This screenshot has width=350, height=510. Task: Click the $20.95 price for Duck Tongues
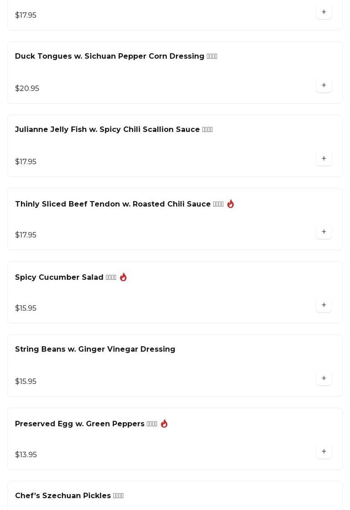[27, 89]
